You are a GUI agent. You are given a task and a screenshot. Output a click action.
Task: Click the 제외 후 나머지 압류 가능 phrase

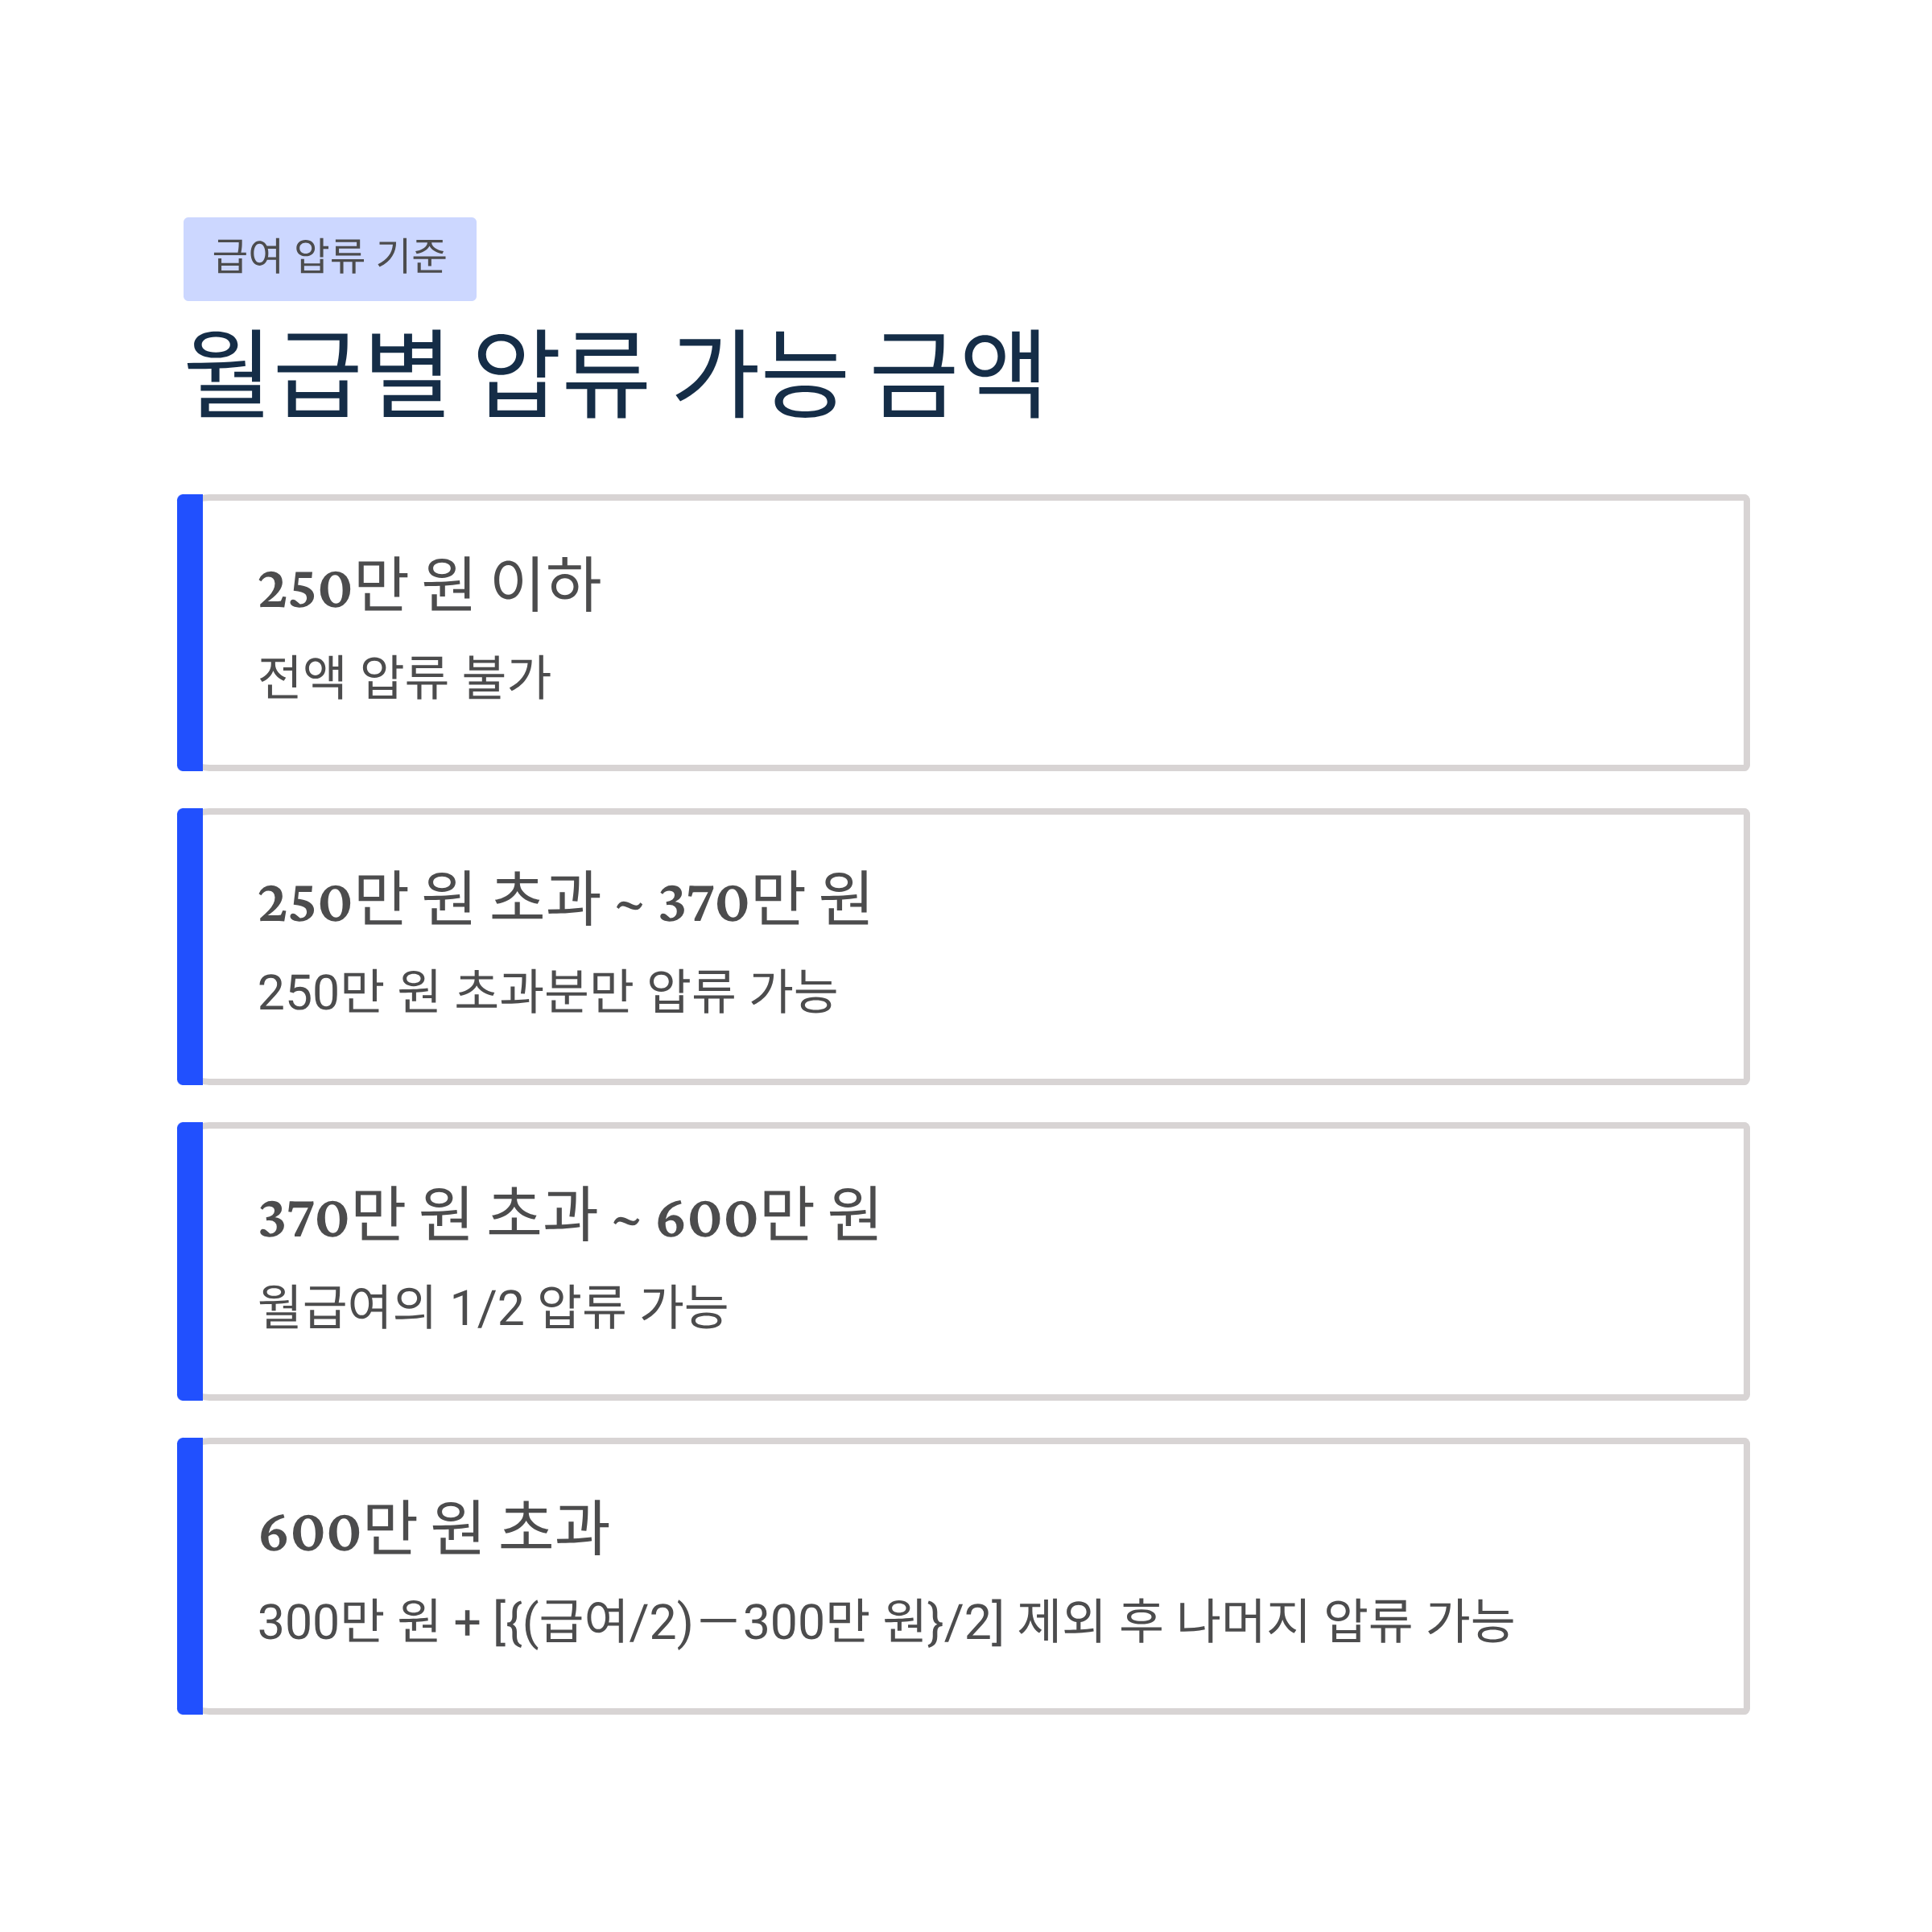pos(1266,1621)
